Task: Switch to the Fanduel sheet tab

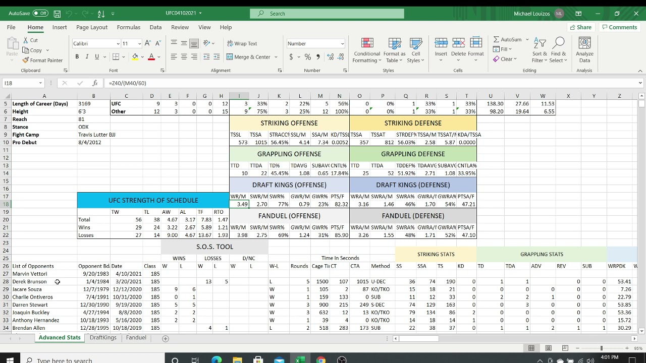Action: (136, 338)
